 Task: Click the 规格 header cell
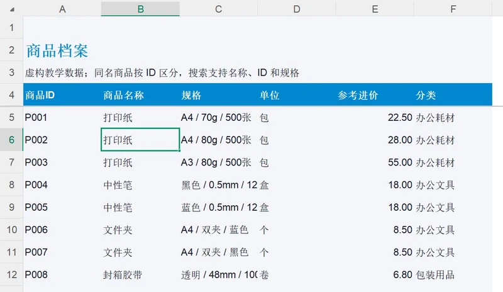[x=218, y=95]
